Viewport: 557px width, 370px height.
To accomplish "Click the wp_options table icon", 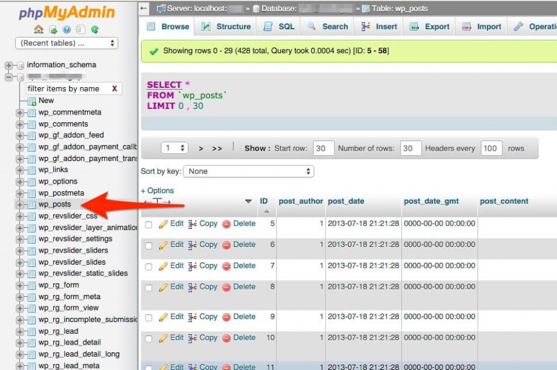I will (31, 182).
